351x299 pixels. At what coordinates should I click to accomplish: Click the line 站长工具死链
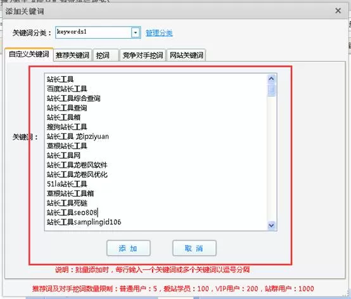67,203
